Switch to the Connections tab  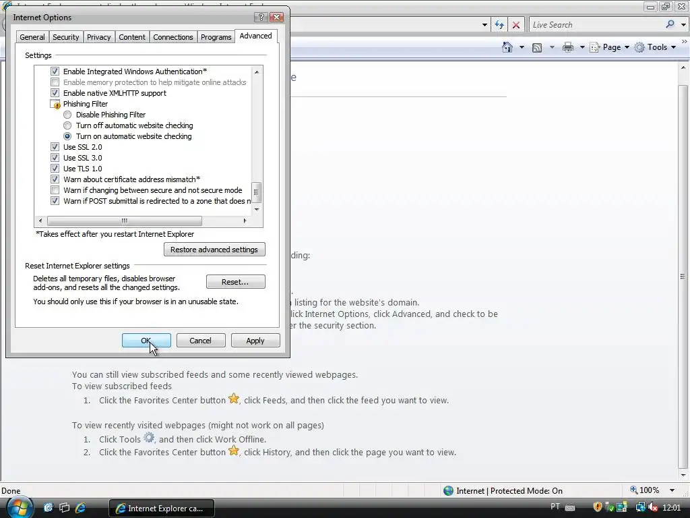[173, 37]
